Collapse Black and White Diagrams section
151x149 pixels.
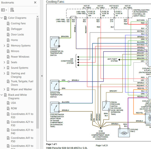(2, 95)
